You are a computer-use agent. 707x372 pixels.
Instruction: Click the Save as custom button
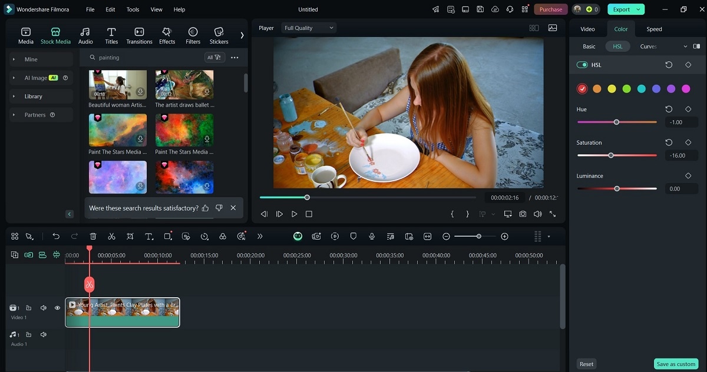(x=676, y=364)
